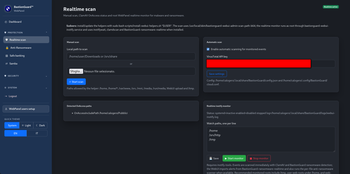Expand the SECURITY section
This screenshot has width=350, height=174.
[x=26, y=76]
